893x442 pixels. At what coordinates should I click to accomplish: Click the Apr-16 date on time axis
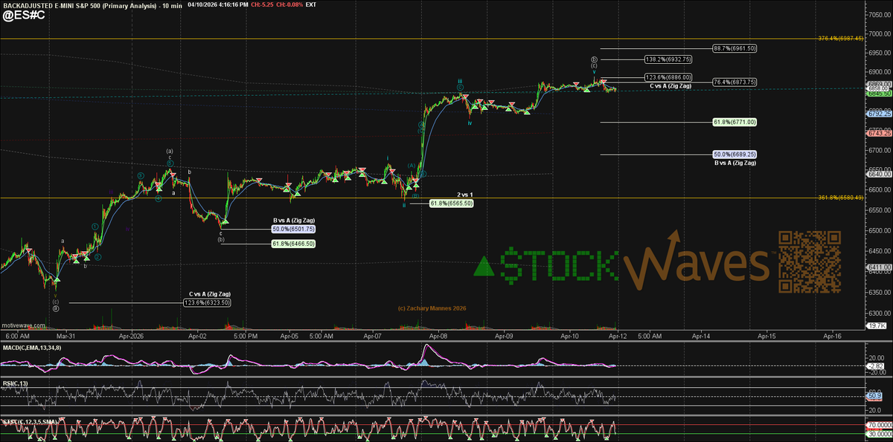(x=832, y=336)
